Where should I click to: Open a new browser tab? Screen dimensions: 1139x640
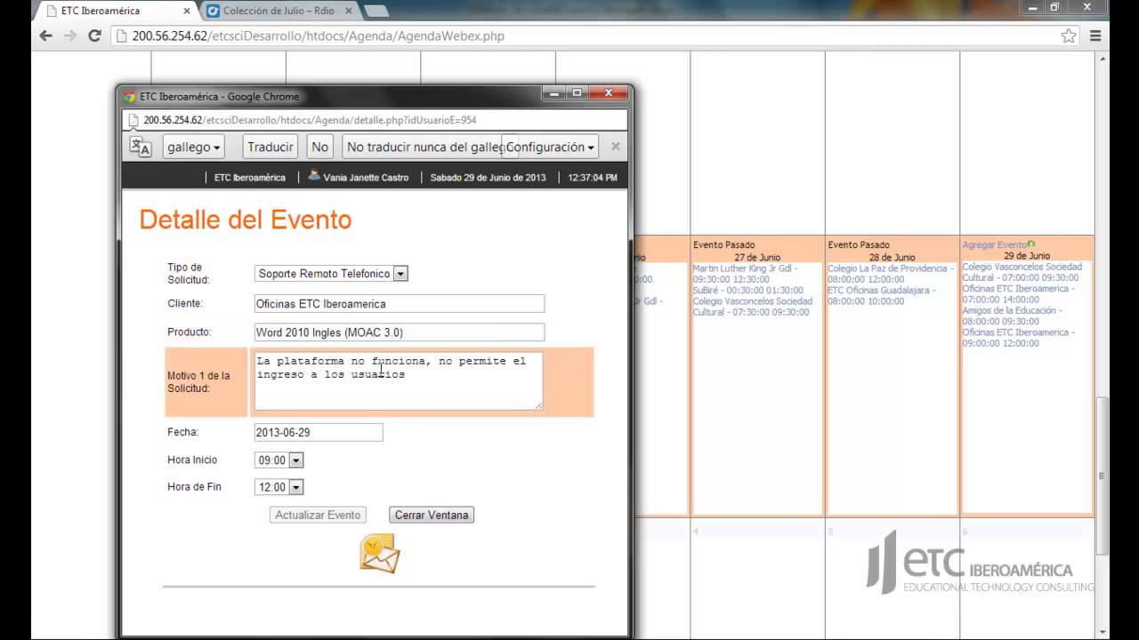point(376,11)
